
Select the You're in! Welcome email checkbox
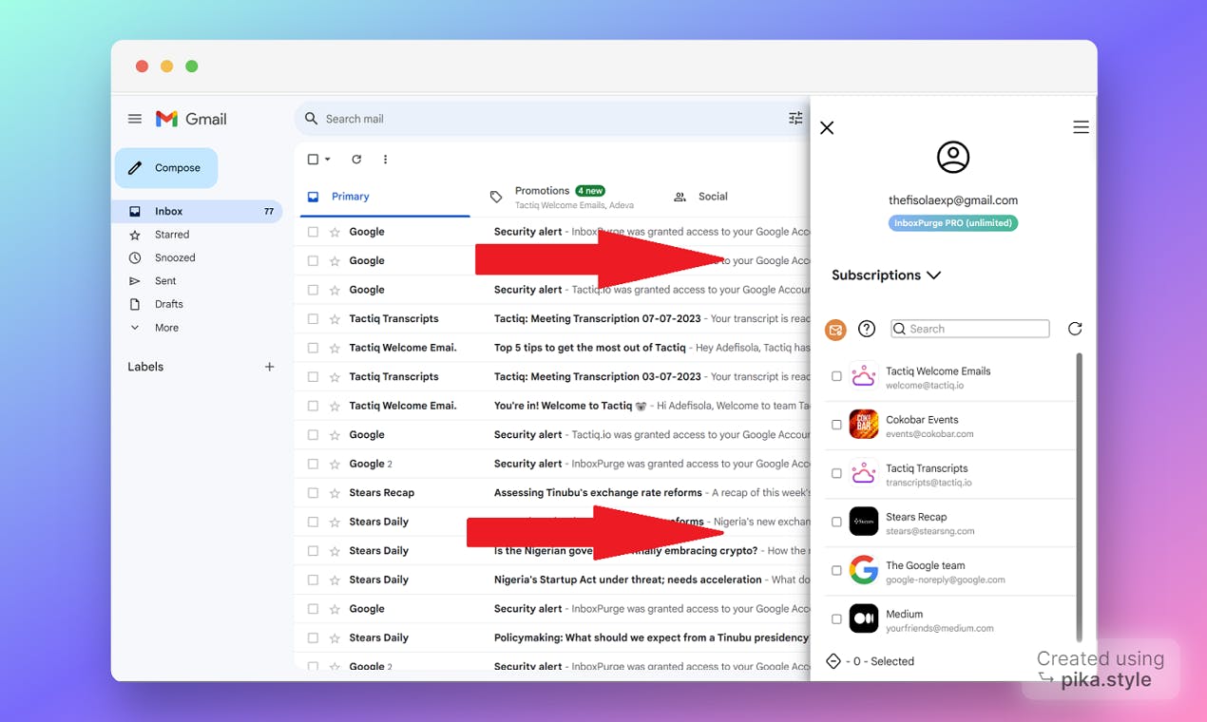pos(313,406)
